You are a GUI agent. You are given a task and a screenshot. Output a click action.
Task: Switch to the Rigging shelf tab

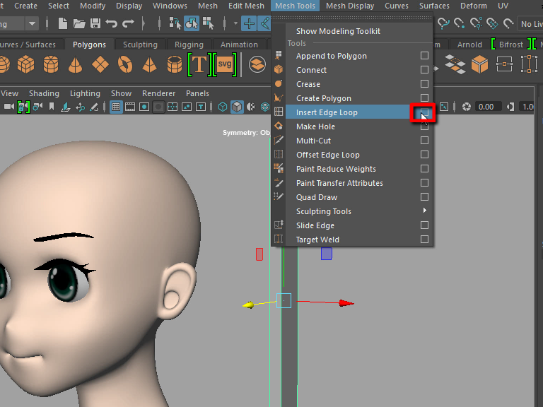pos(189,45)
